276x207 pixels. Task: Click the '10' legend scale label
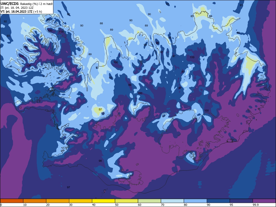25,205
